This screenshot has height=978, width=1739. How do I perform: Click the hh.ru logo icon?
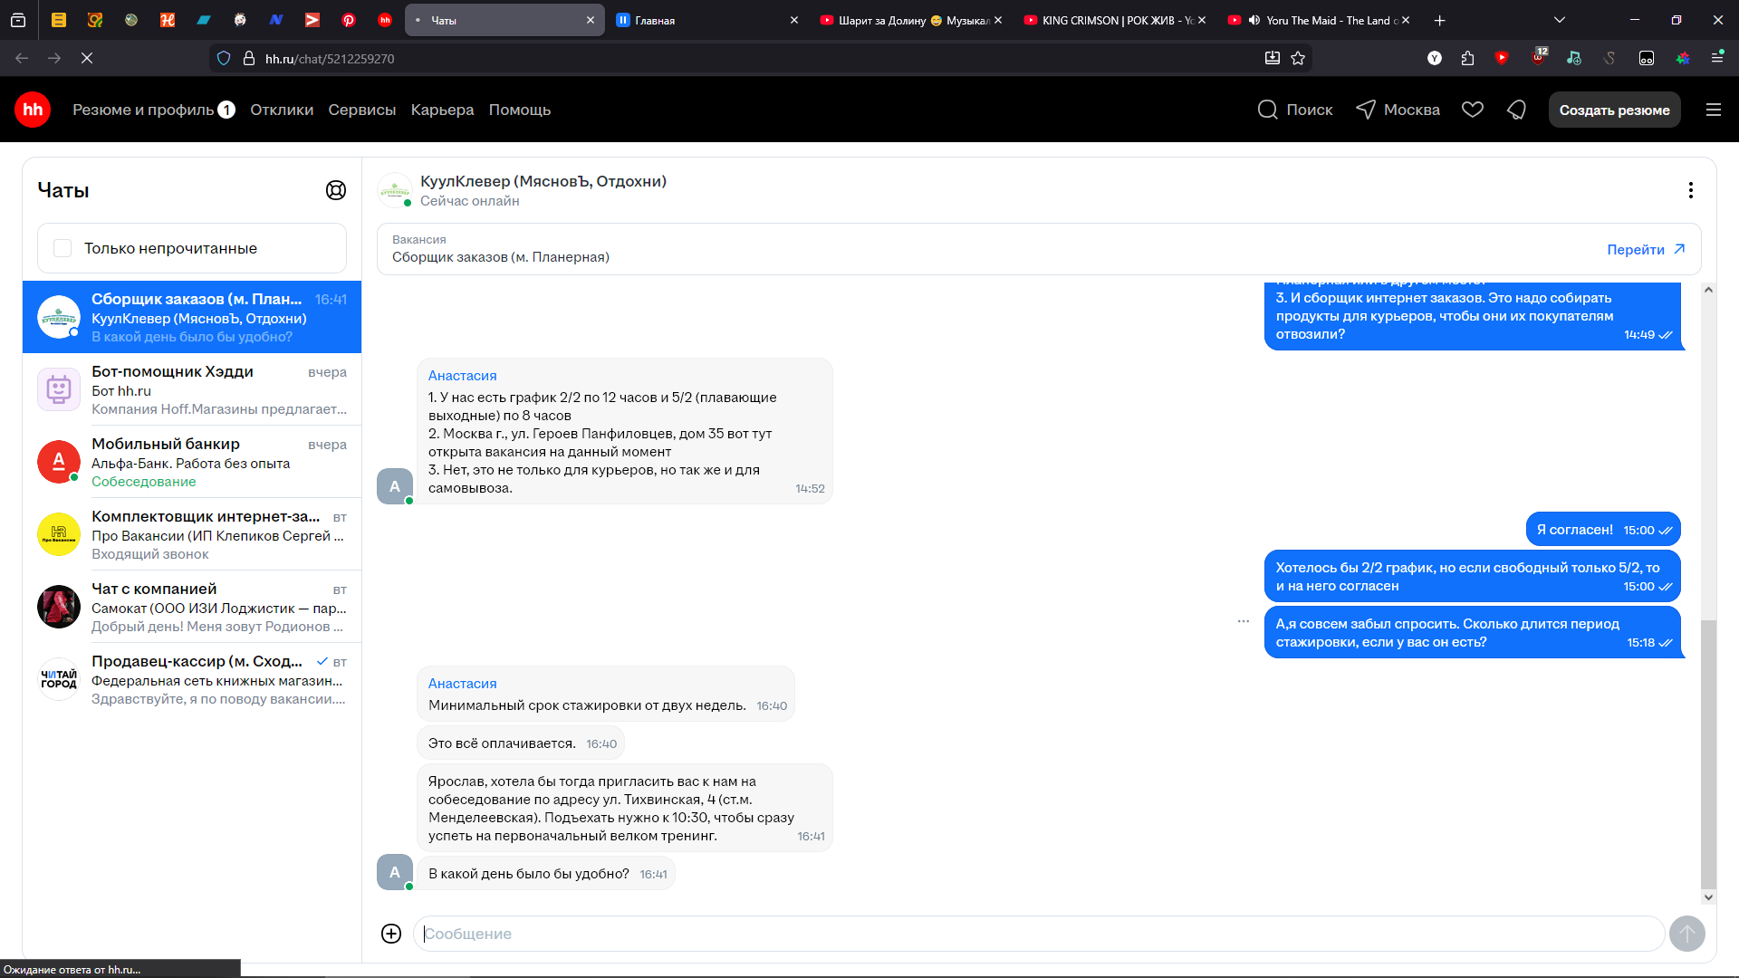pos(33,110)
